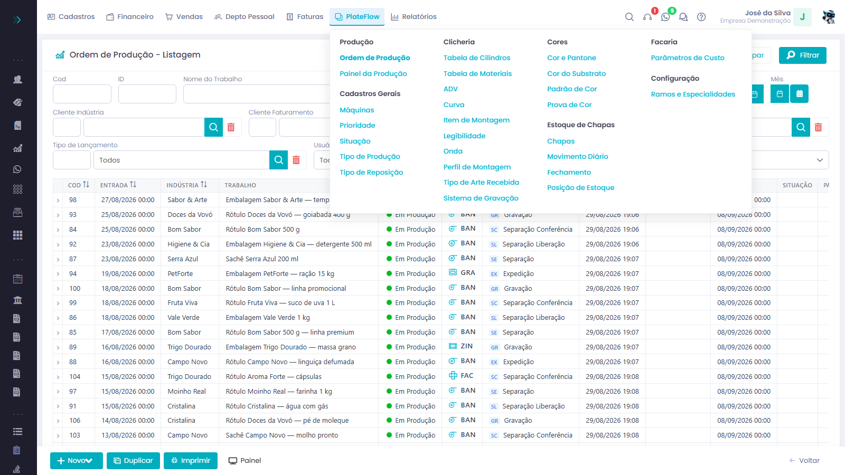Screen dimensions: 845x475
Task: Open Tabela de Cilindros in Clicheria
Action: click(476, 58)
